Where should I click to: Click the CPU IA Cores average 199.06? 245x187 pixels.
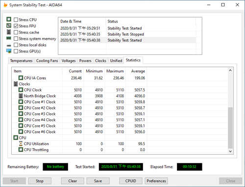pos(140,78)
